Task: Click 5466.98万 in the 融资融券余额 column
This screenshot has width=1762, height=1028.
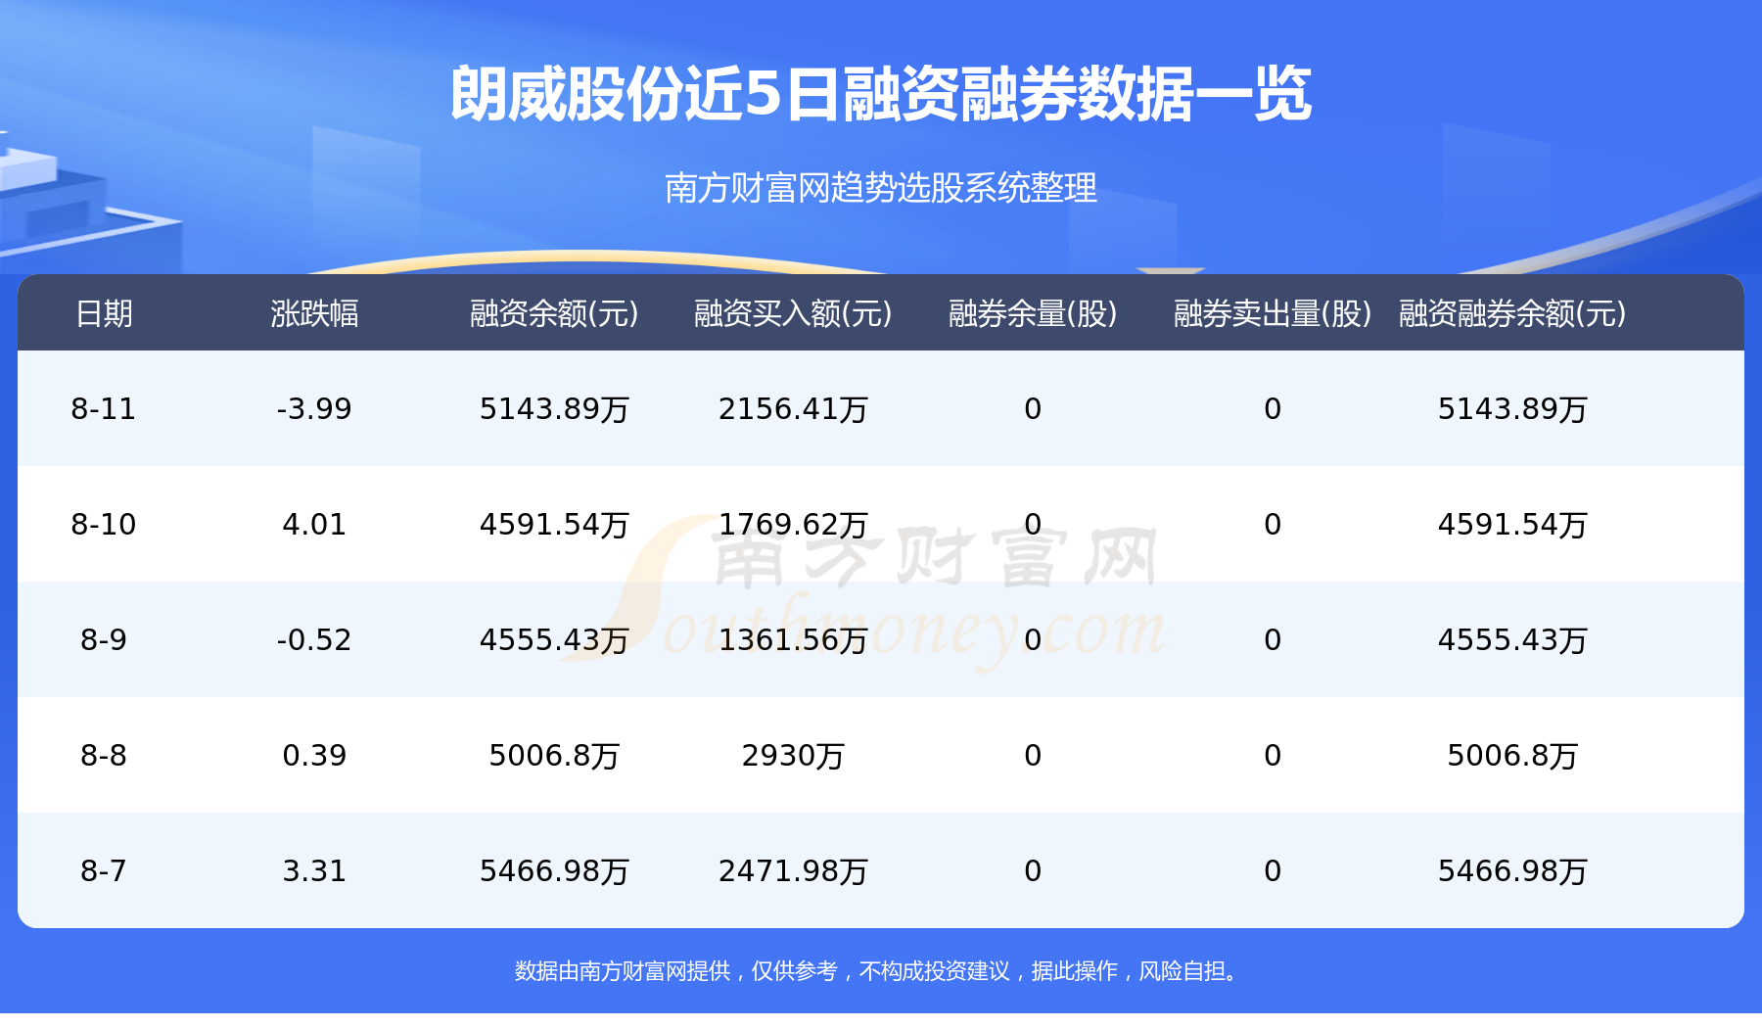Action: coord(1512,870)
